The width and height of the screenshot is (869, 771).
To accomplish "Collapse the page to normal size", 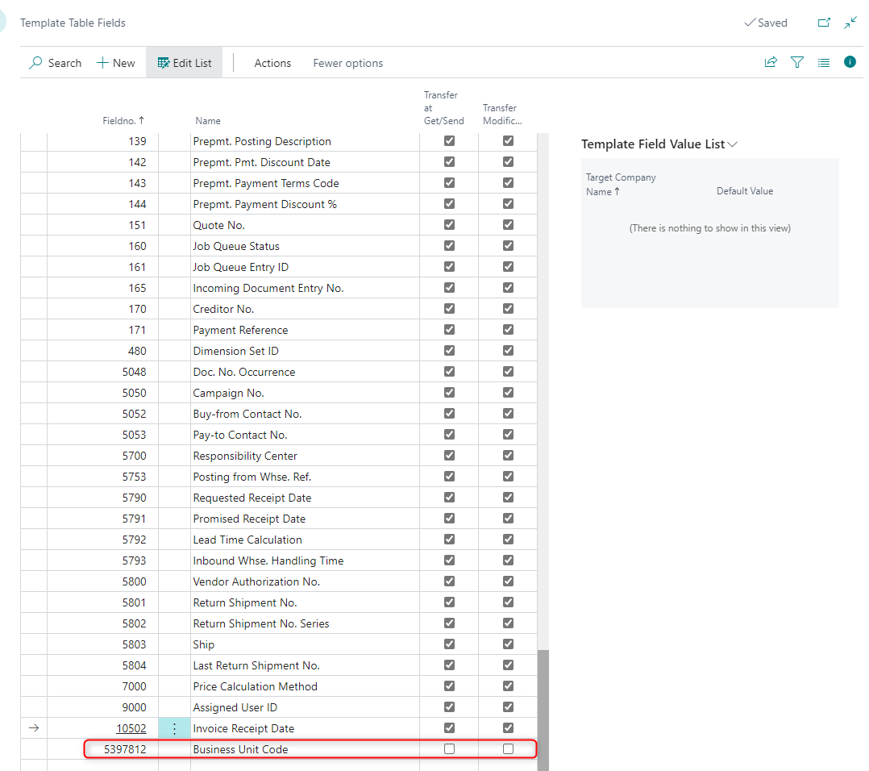I will point(851,23).
